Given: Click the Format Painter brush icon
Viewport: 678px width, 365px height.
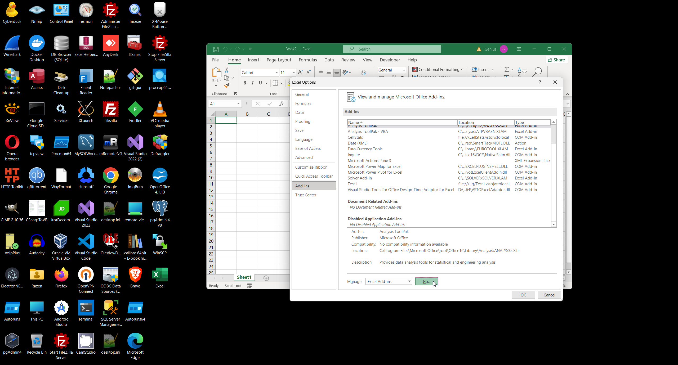Looking at the screenshot, I should coord(227,85).
